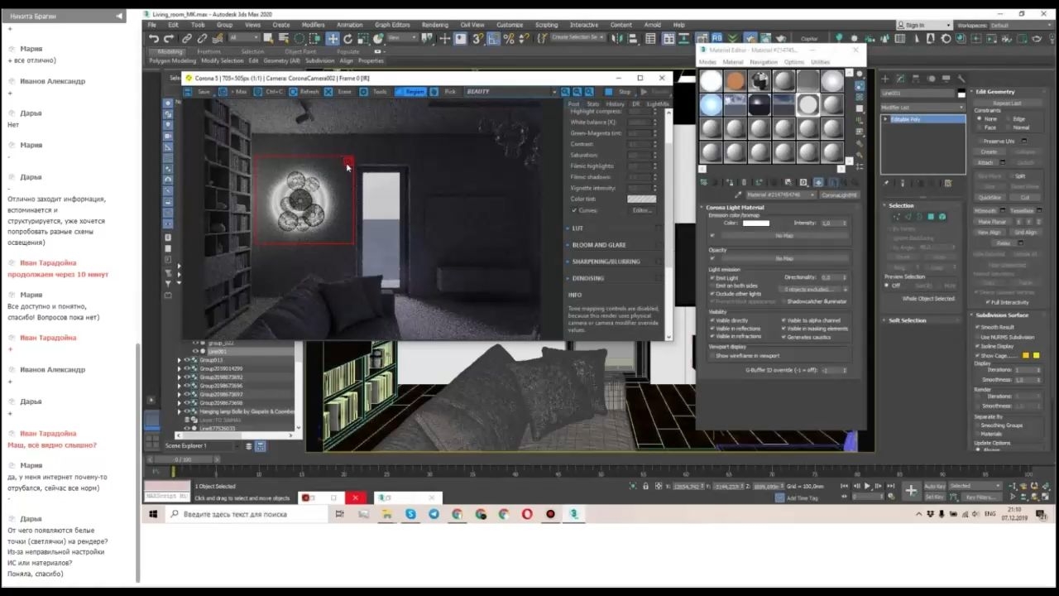
Task: Open the Create Selection Set dropdown
Action: [577, 38]
